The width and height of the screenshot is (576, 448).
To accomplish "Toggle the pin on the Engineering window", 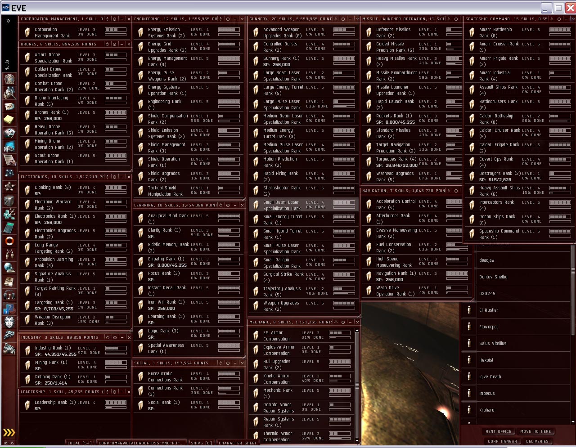I will coord(220,19).
